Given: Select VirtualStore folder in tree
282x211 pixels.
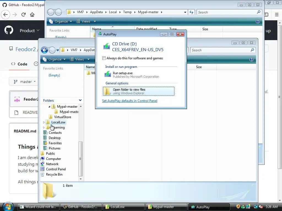Looking at the screenshot, I should coord(63,117).
